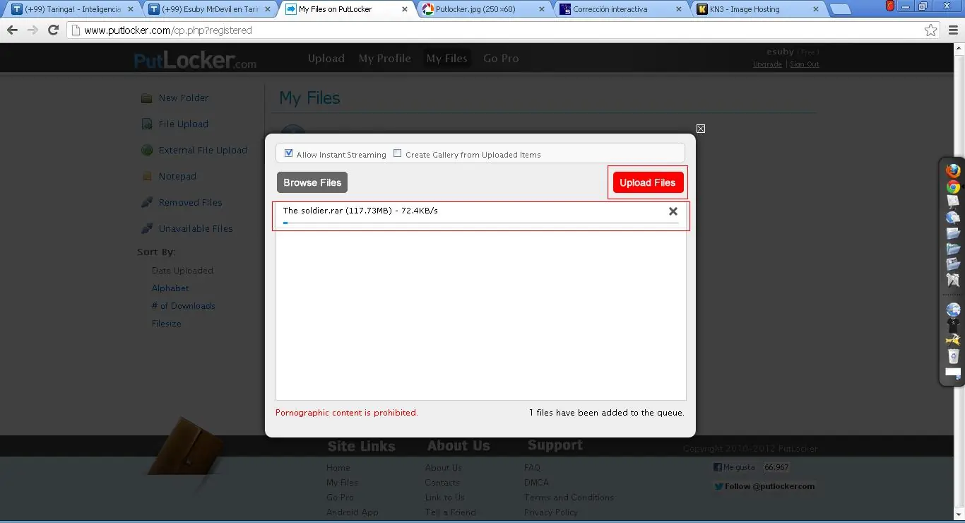965x523 pixels.
Task: Click the yellow crossed-tools dock icon
Action: coord(953,341)
